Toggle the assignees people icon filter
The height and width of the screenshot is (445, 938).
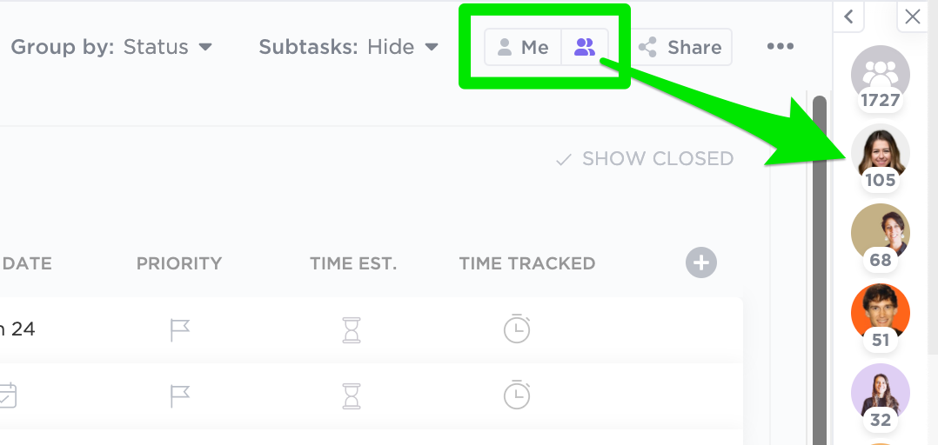pos(585,47)
